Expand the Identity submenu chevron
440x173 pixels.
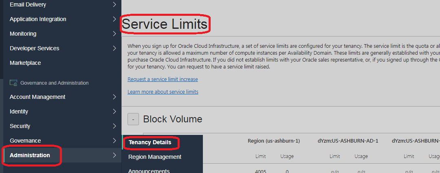[x=114, y=111]
